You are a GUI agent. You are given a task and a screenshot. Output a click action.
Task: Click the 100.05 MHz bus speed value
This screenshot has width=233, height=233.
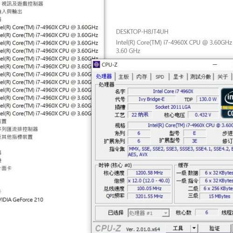click(149, 188)
